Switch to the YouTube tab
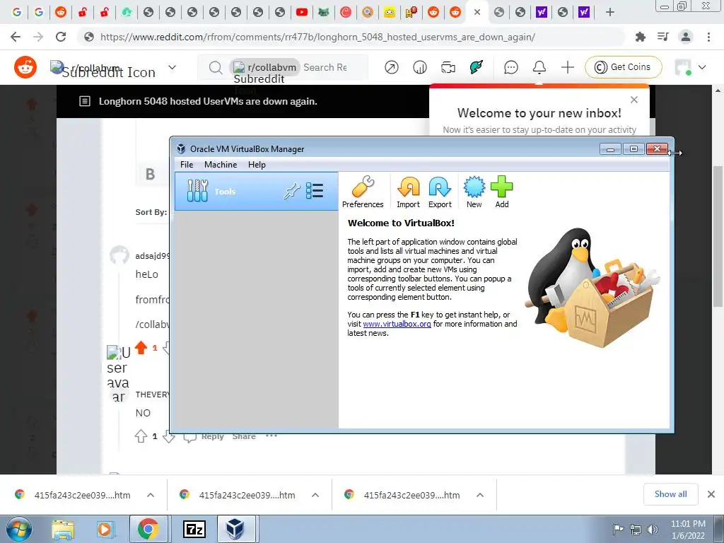The image size is (724, 543). click(302, 13)
